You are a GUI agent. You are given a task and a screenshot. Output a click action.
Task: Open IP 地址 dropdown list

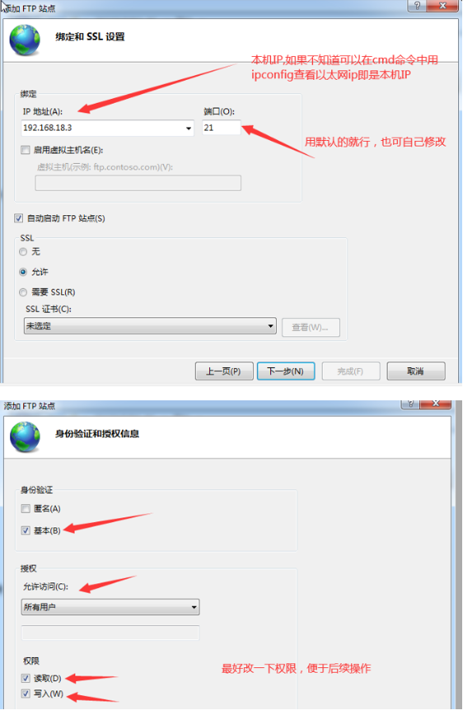(x=189, y=129)
